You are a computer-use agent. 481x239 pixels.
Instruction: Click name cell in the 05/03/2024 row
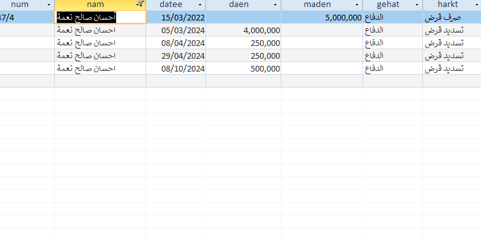(x=100, y=30)
